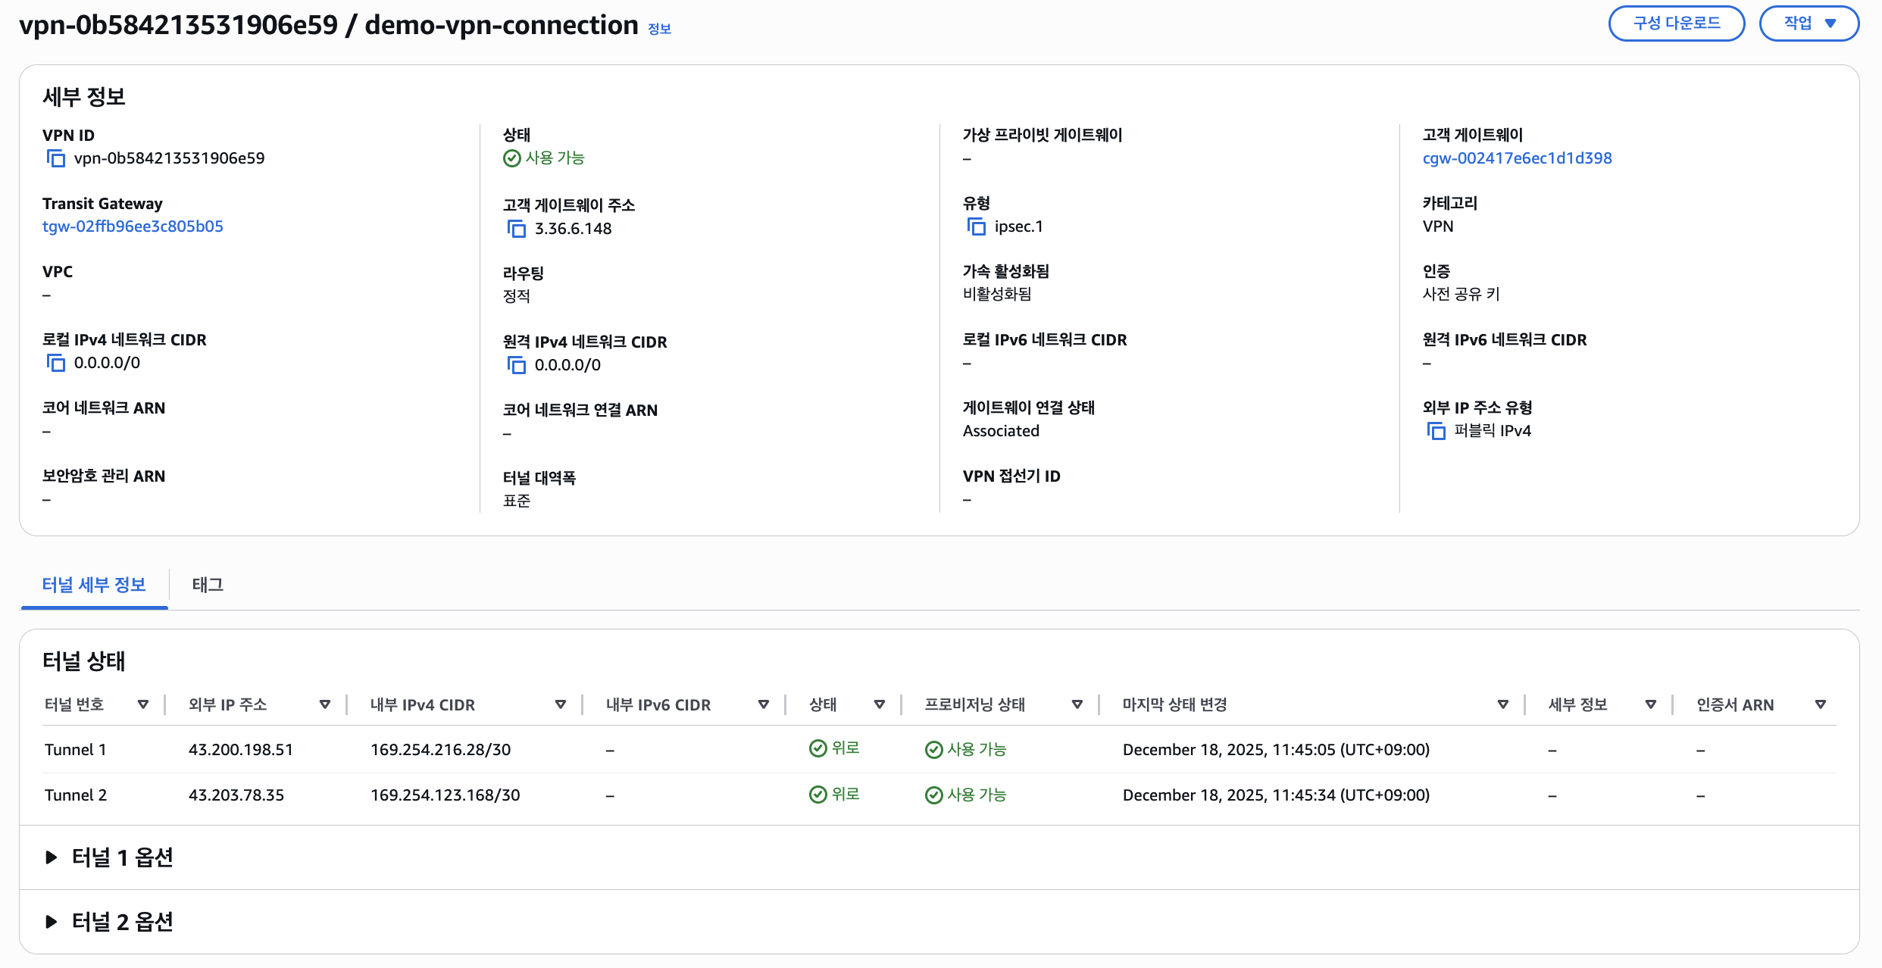Sort by 내부 IPv4 CIDR column
The height and width of the screenshot is (968, 1882).
pyautogui.click(x=560, y=704)
